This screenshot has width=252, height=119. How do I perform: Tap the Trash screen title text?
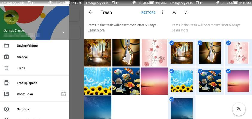pyautogui.click(x=106, y=12)
